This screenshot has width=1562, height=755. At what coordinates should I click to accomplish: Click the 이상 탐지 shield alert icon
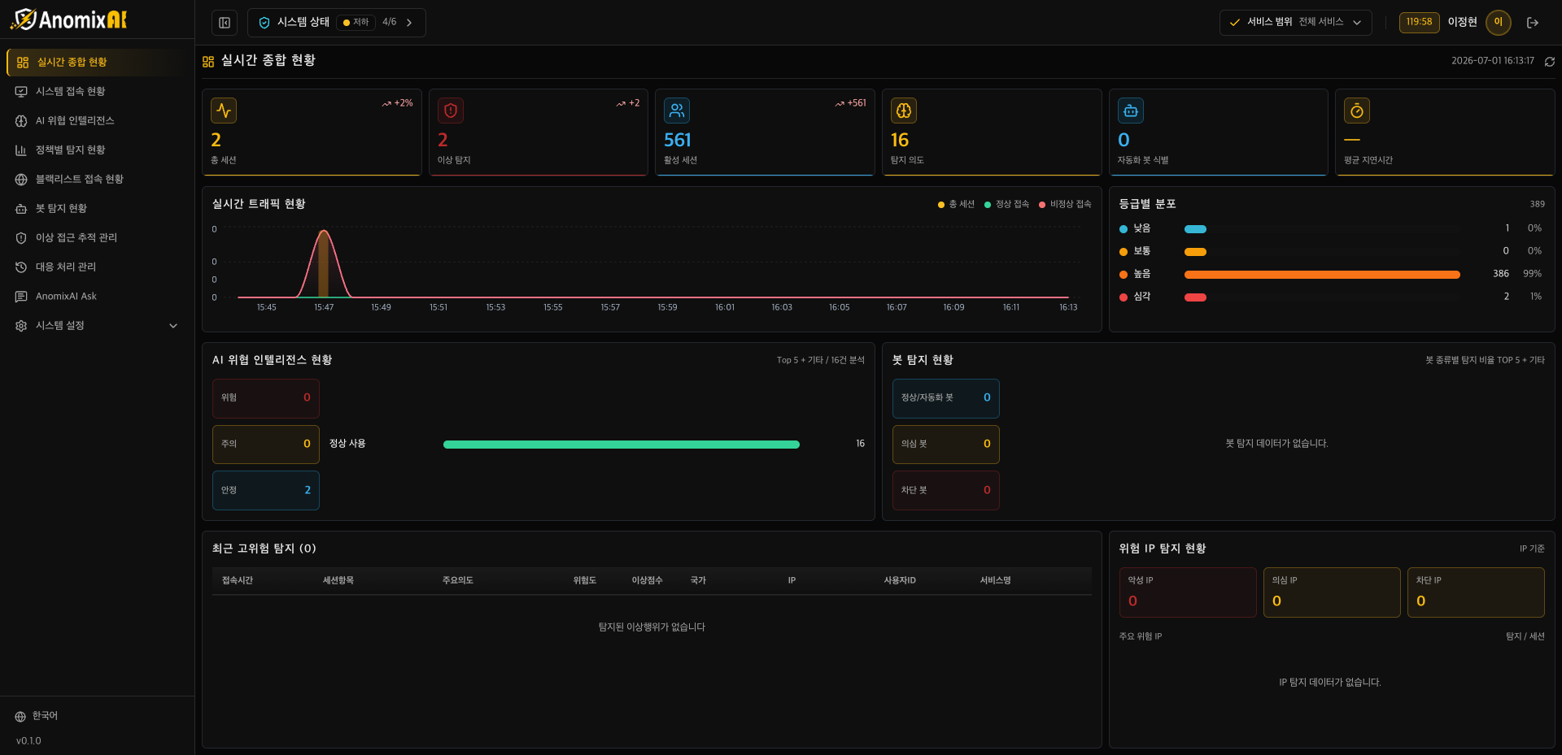pyautogui.click(x=451, y=111)
